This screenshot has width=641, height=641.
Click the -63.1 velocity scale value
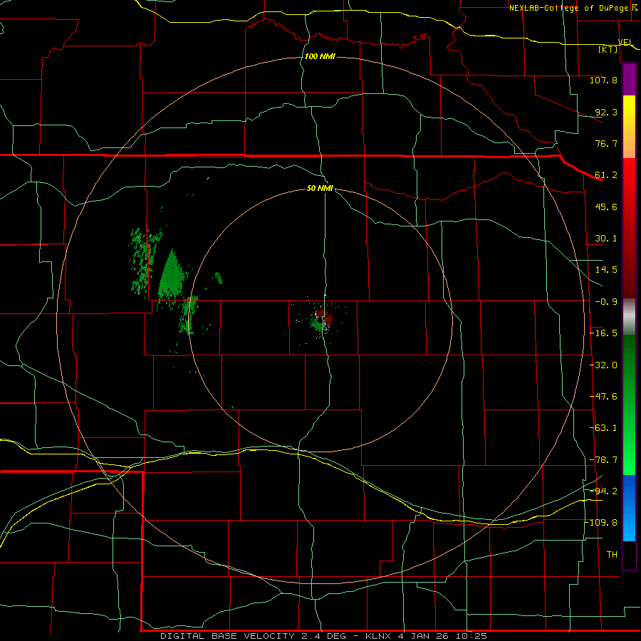point(603,428)
